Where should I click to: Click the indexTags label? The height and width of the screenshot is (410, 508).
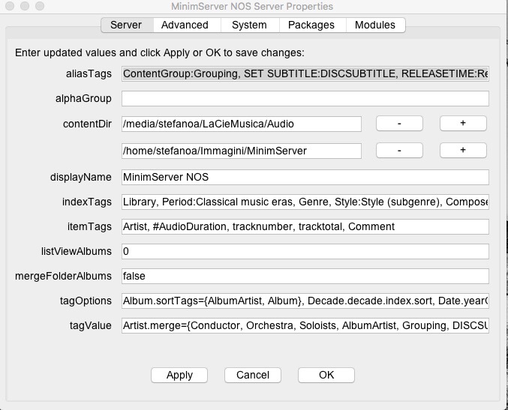87,202
